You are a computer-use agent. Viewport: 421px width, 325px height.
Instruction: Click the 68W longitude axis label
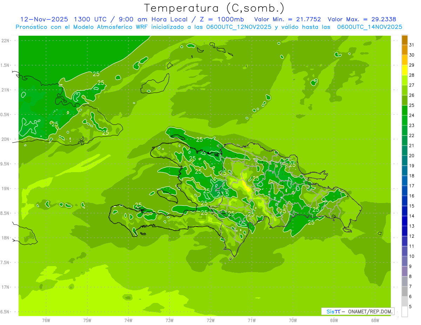[375, 320]
